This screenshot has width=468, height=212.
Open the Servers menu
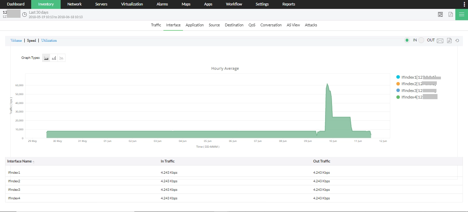pyautogui.click(x=101, y=4)
